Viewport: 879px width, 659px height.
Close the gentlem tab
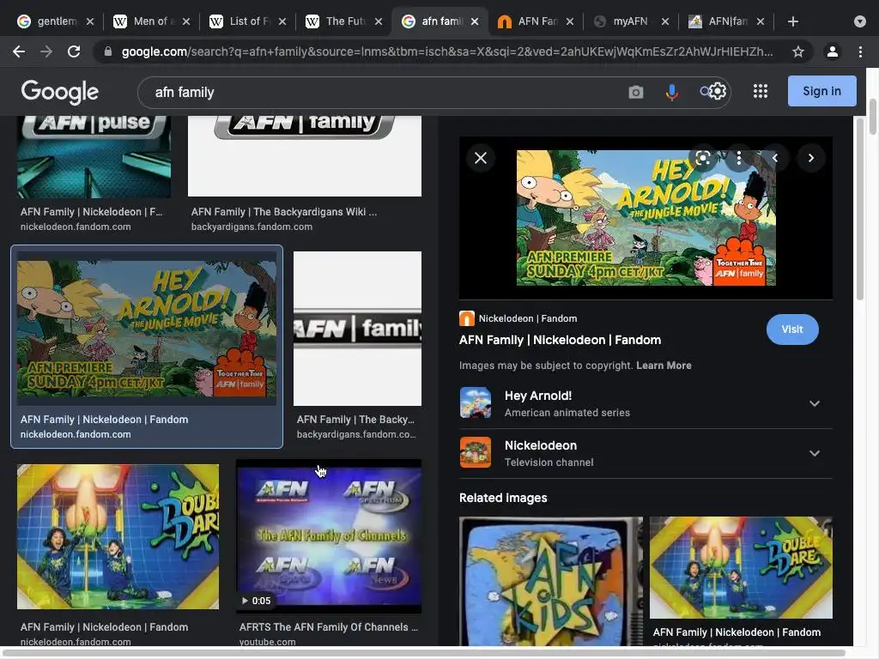[90, 21]
